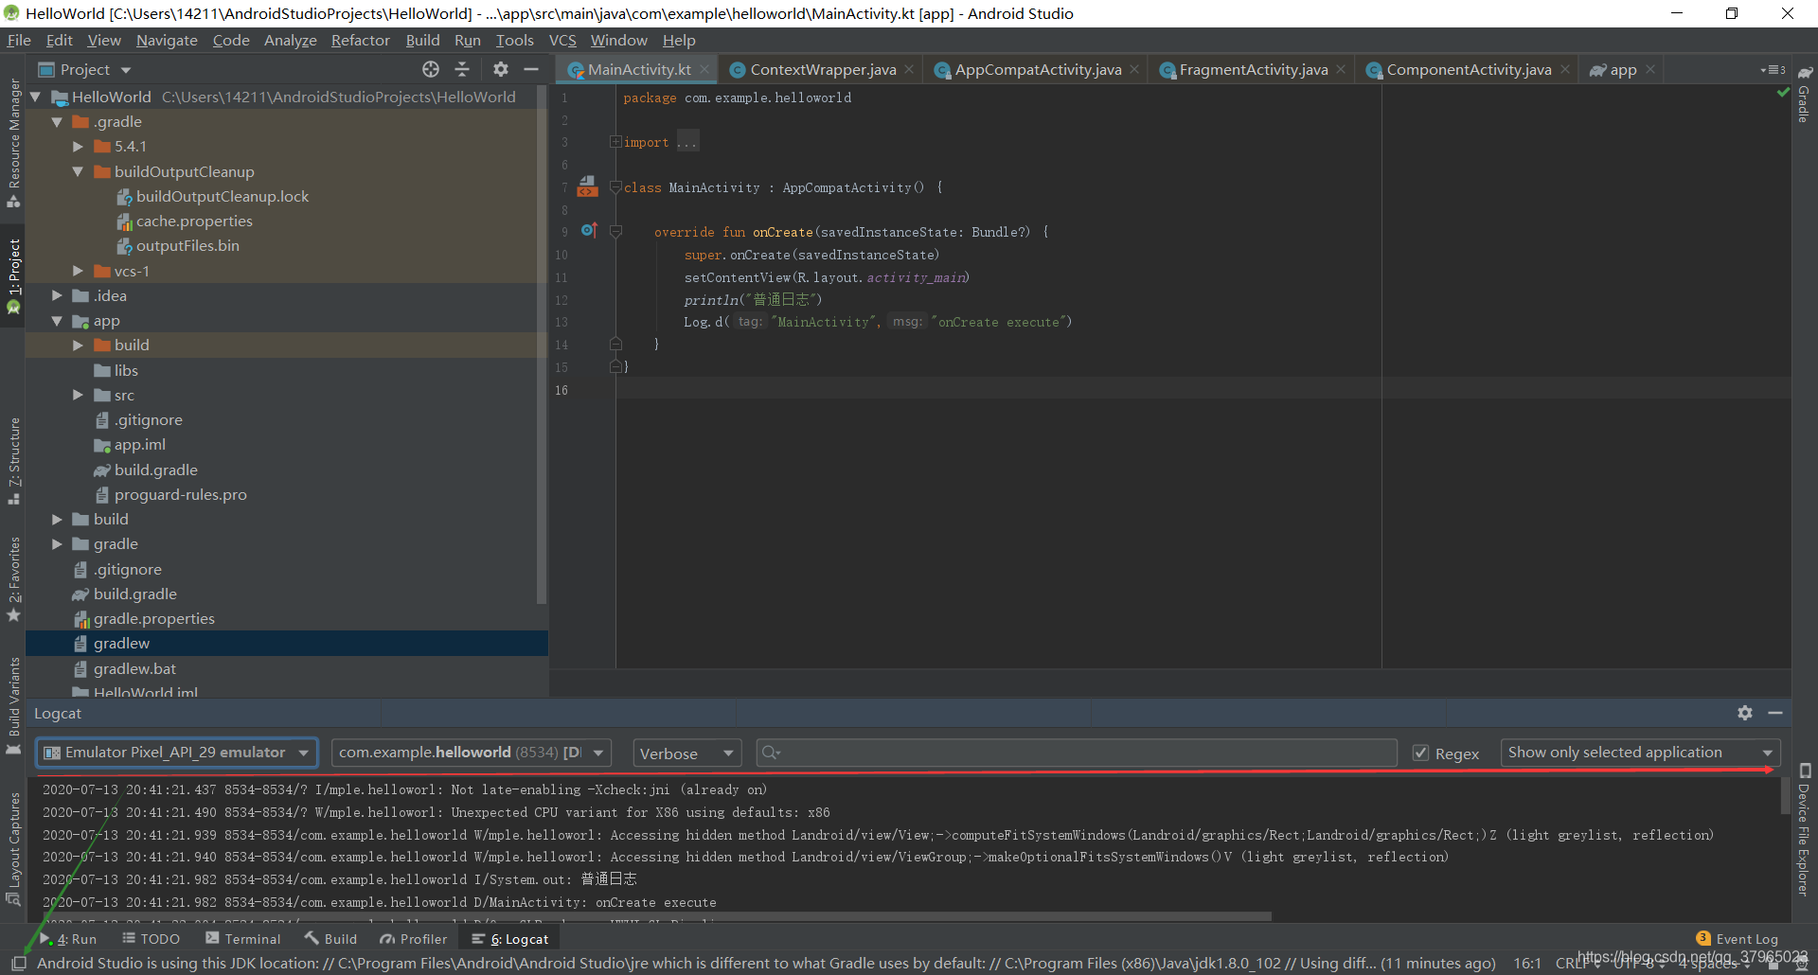Open the Device File Explorer panel
This screenshot has width=1818, height=975.
pyautogui.click(x=1804, y=829)
